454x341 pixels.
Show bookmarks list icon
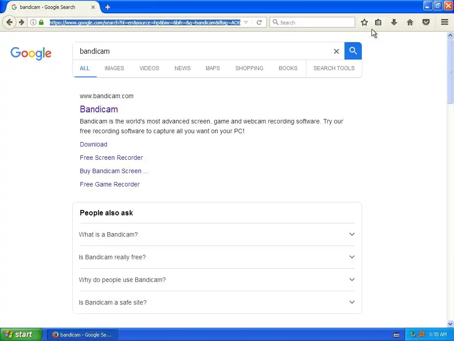point(378,22)
